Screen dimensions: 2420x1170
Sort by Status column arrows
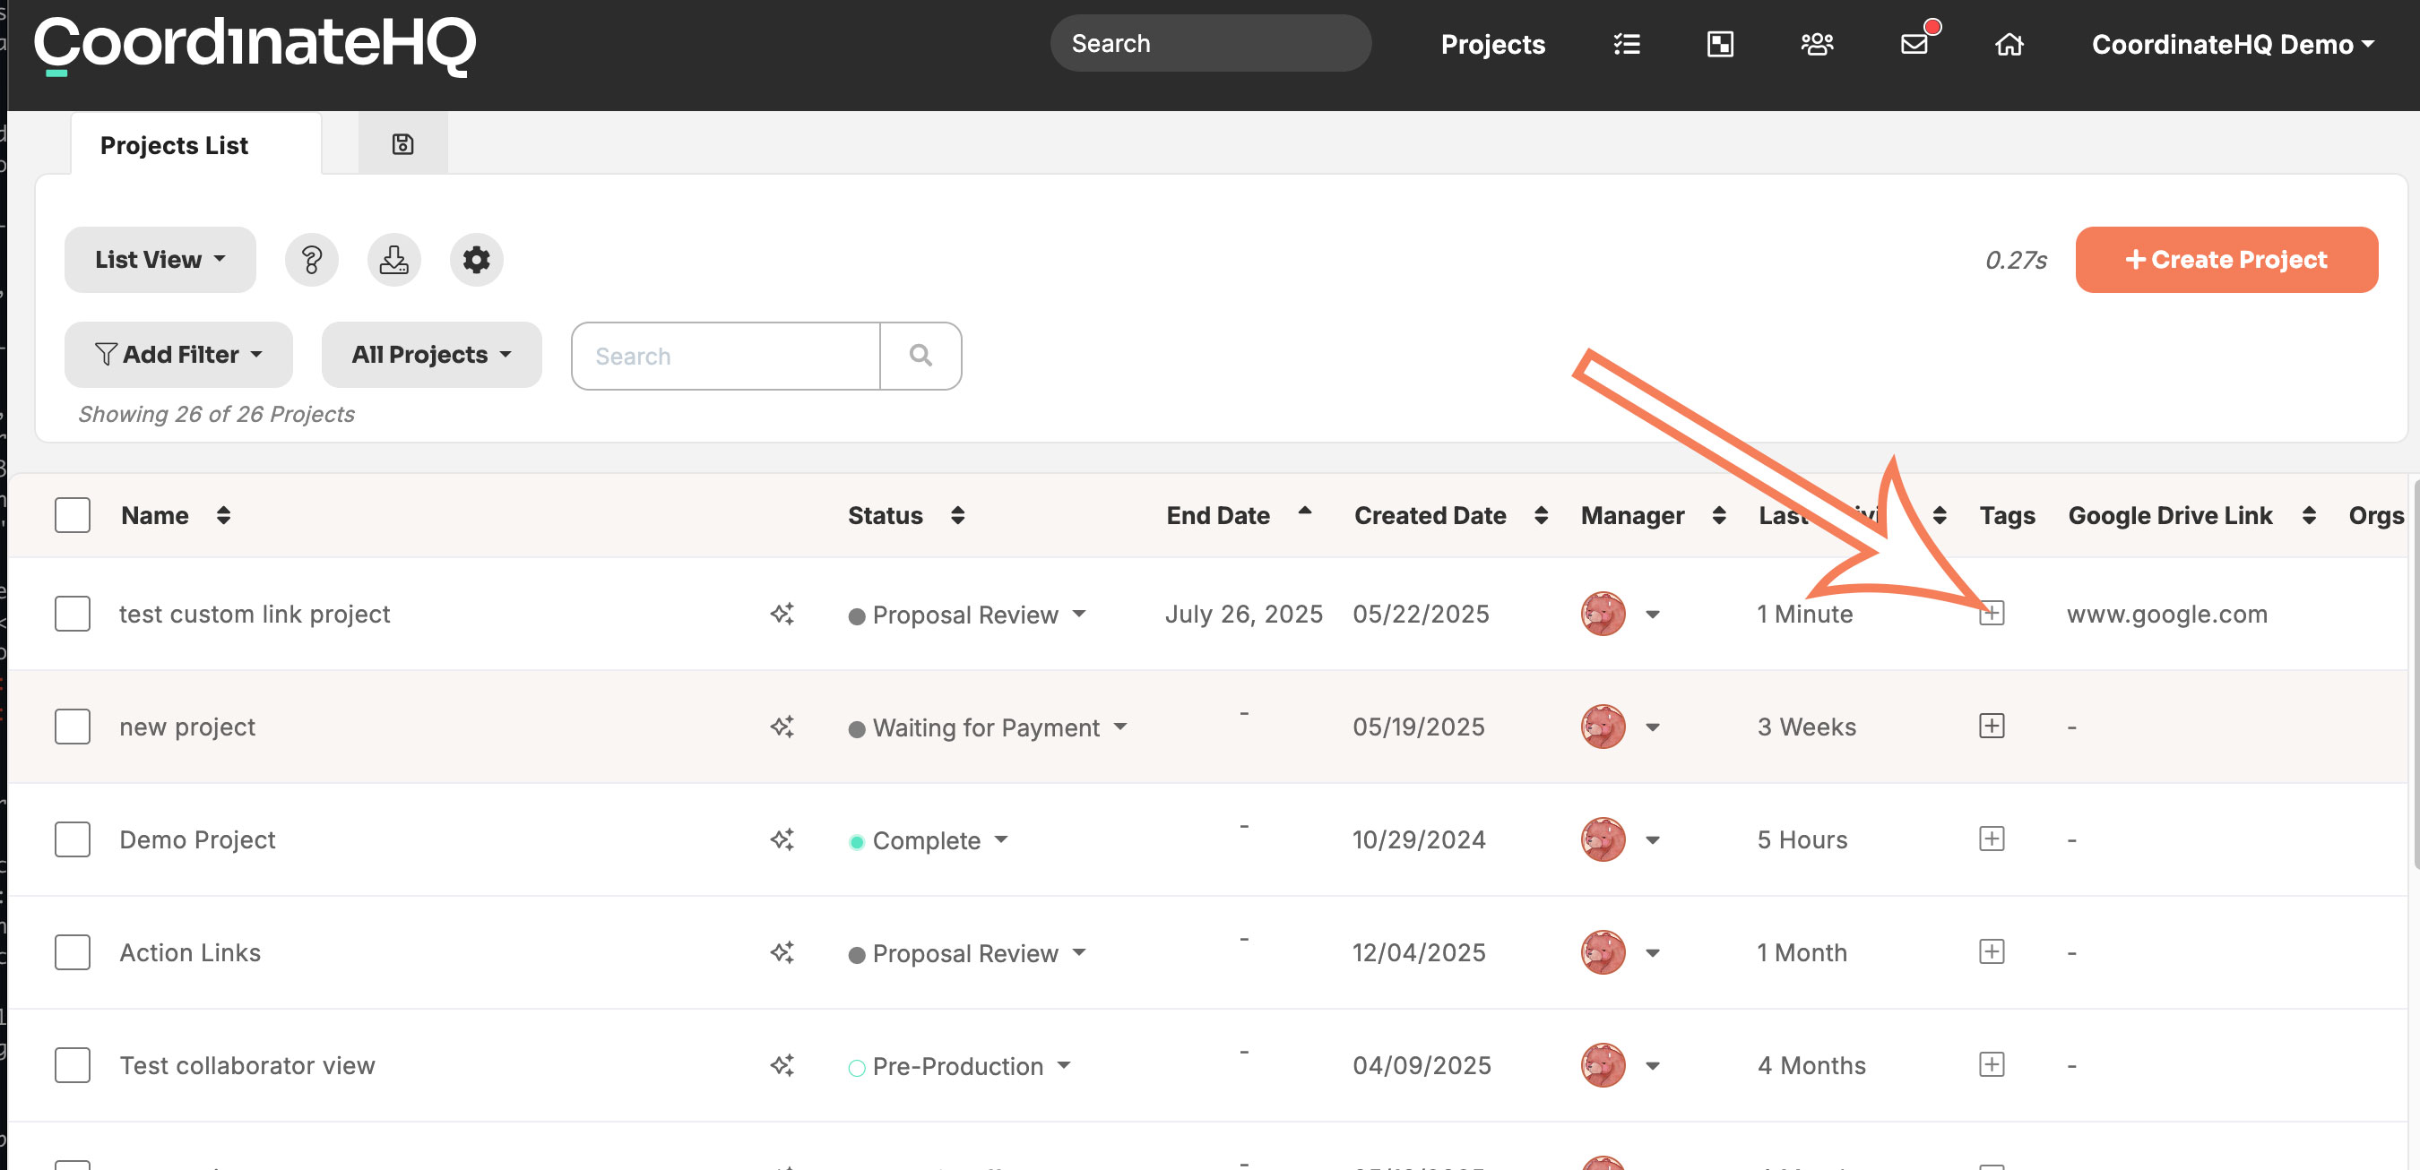click(957, 515)
